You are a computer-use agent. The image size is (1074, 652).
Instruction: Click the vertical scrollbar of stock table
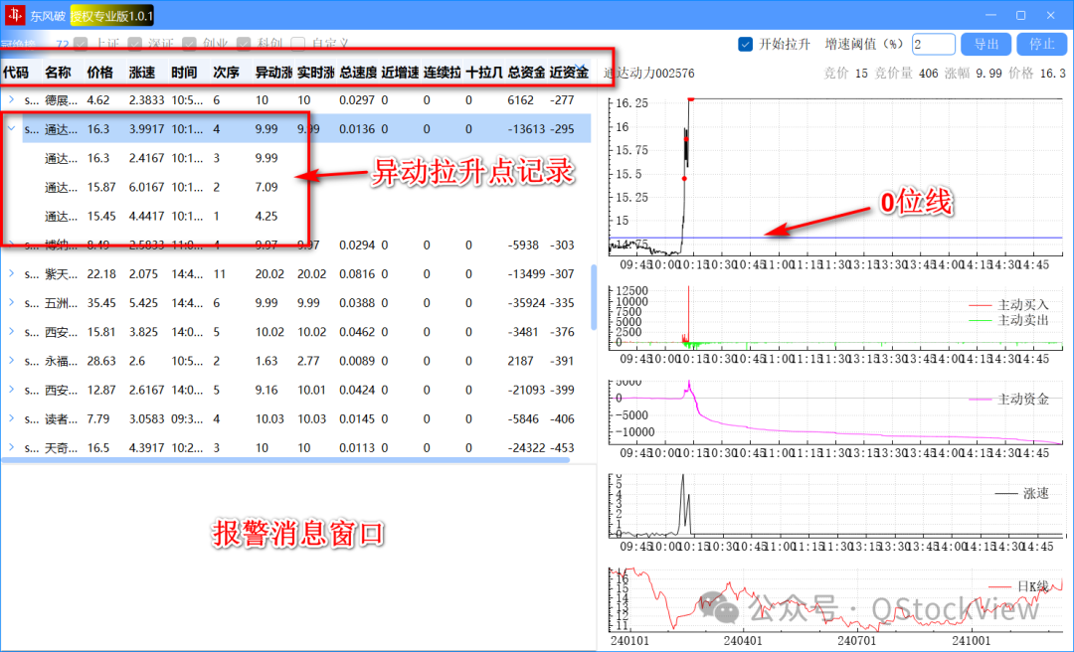593,296
